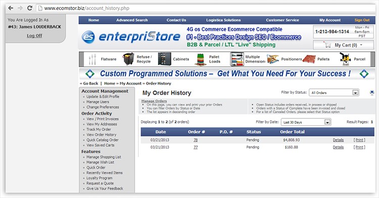This screenshot has height=198, width=379.
Task: Click Request a Quote
Action: click(100, 183)
